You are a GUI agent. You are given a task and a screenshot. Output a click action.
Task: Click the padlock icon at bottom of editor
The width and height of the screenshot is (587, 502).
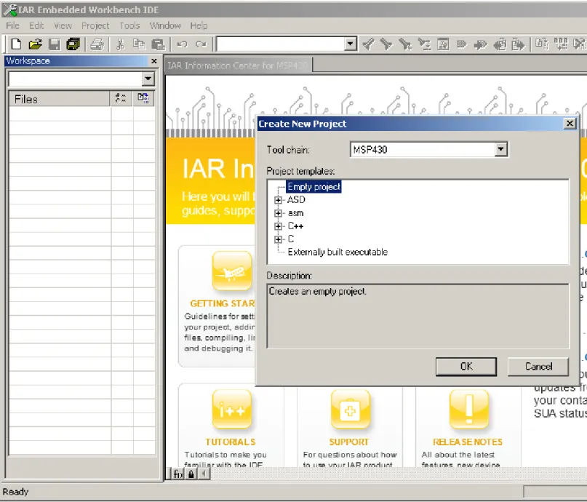coord(191,474)
